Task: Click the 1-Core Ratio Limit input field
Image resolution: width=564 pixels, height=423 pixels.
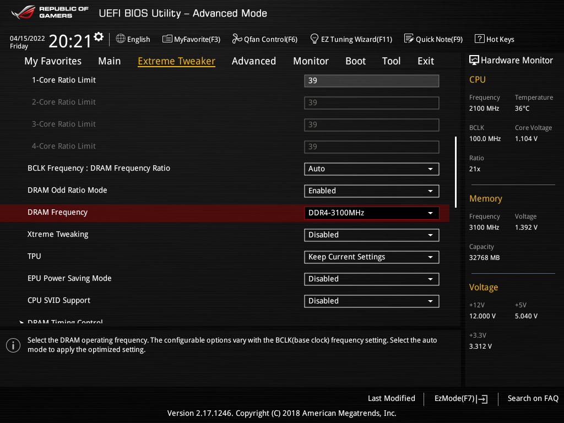Action: [371, 80]
